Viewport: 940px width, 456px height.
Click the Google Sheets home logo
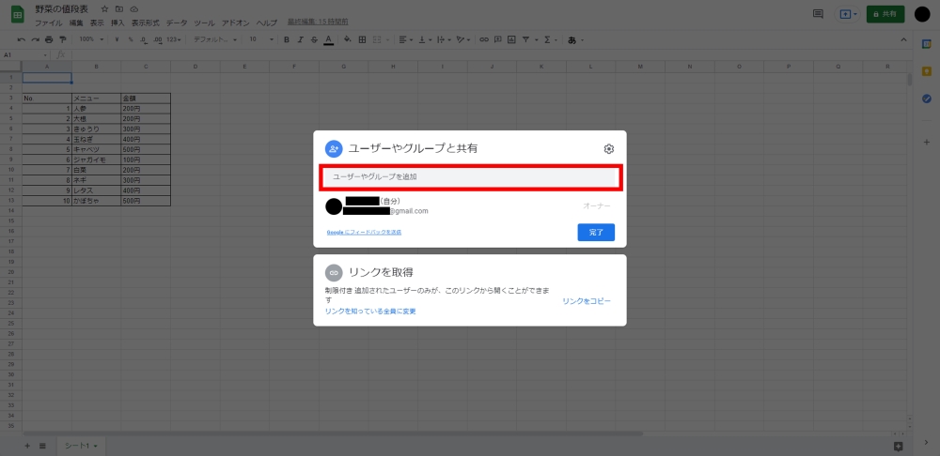(17, 16)
